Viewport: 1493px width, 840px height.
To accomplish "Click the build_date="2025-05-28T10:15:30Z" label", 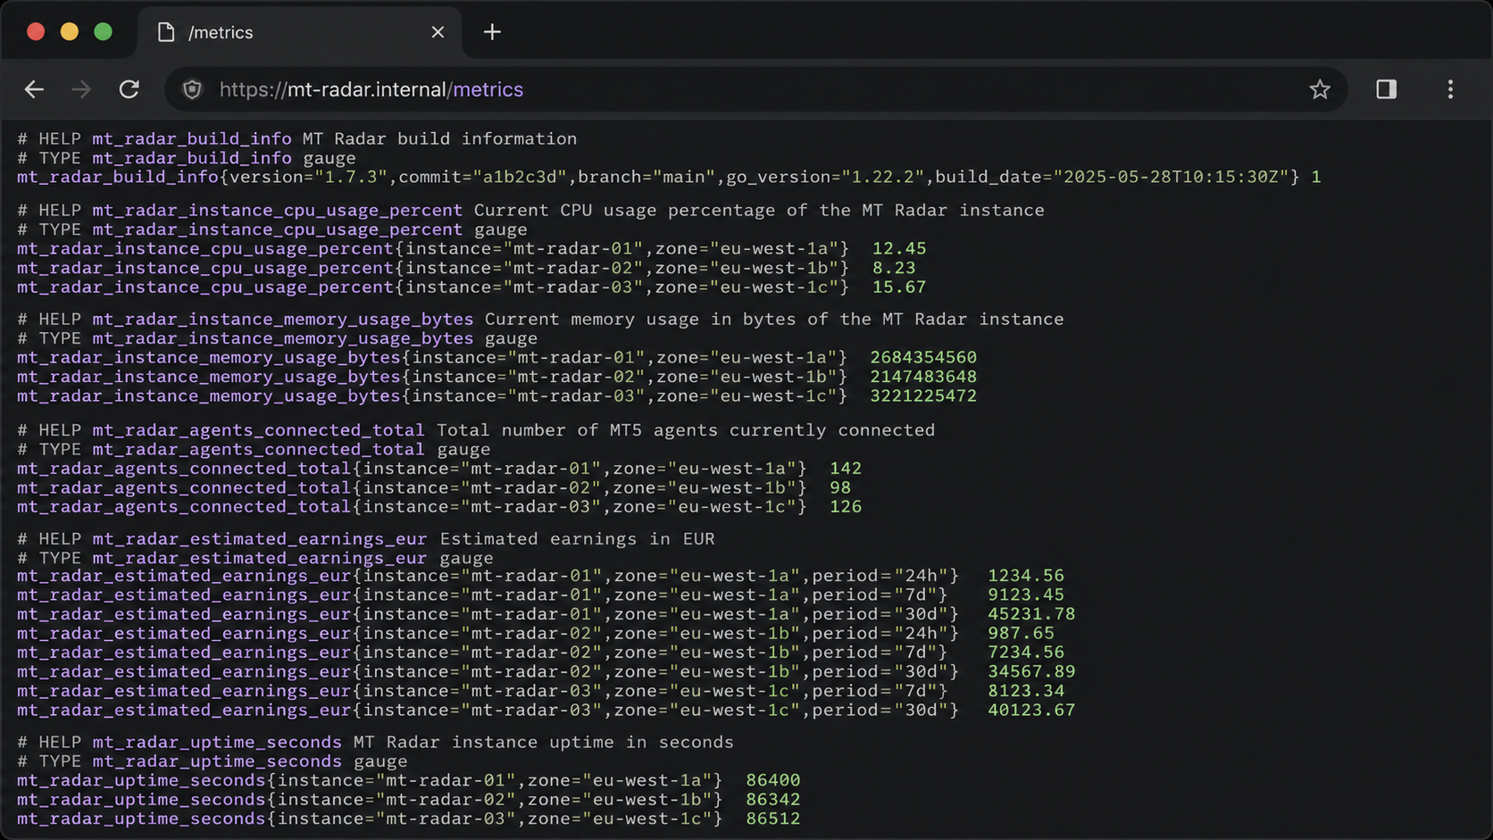I will [1112, 177].
